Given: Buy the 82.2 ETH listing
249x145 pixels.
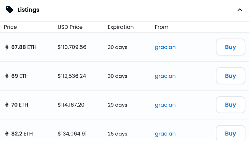Looking at the screenshot, I should point(231,133).
